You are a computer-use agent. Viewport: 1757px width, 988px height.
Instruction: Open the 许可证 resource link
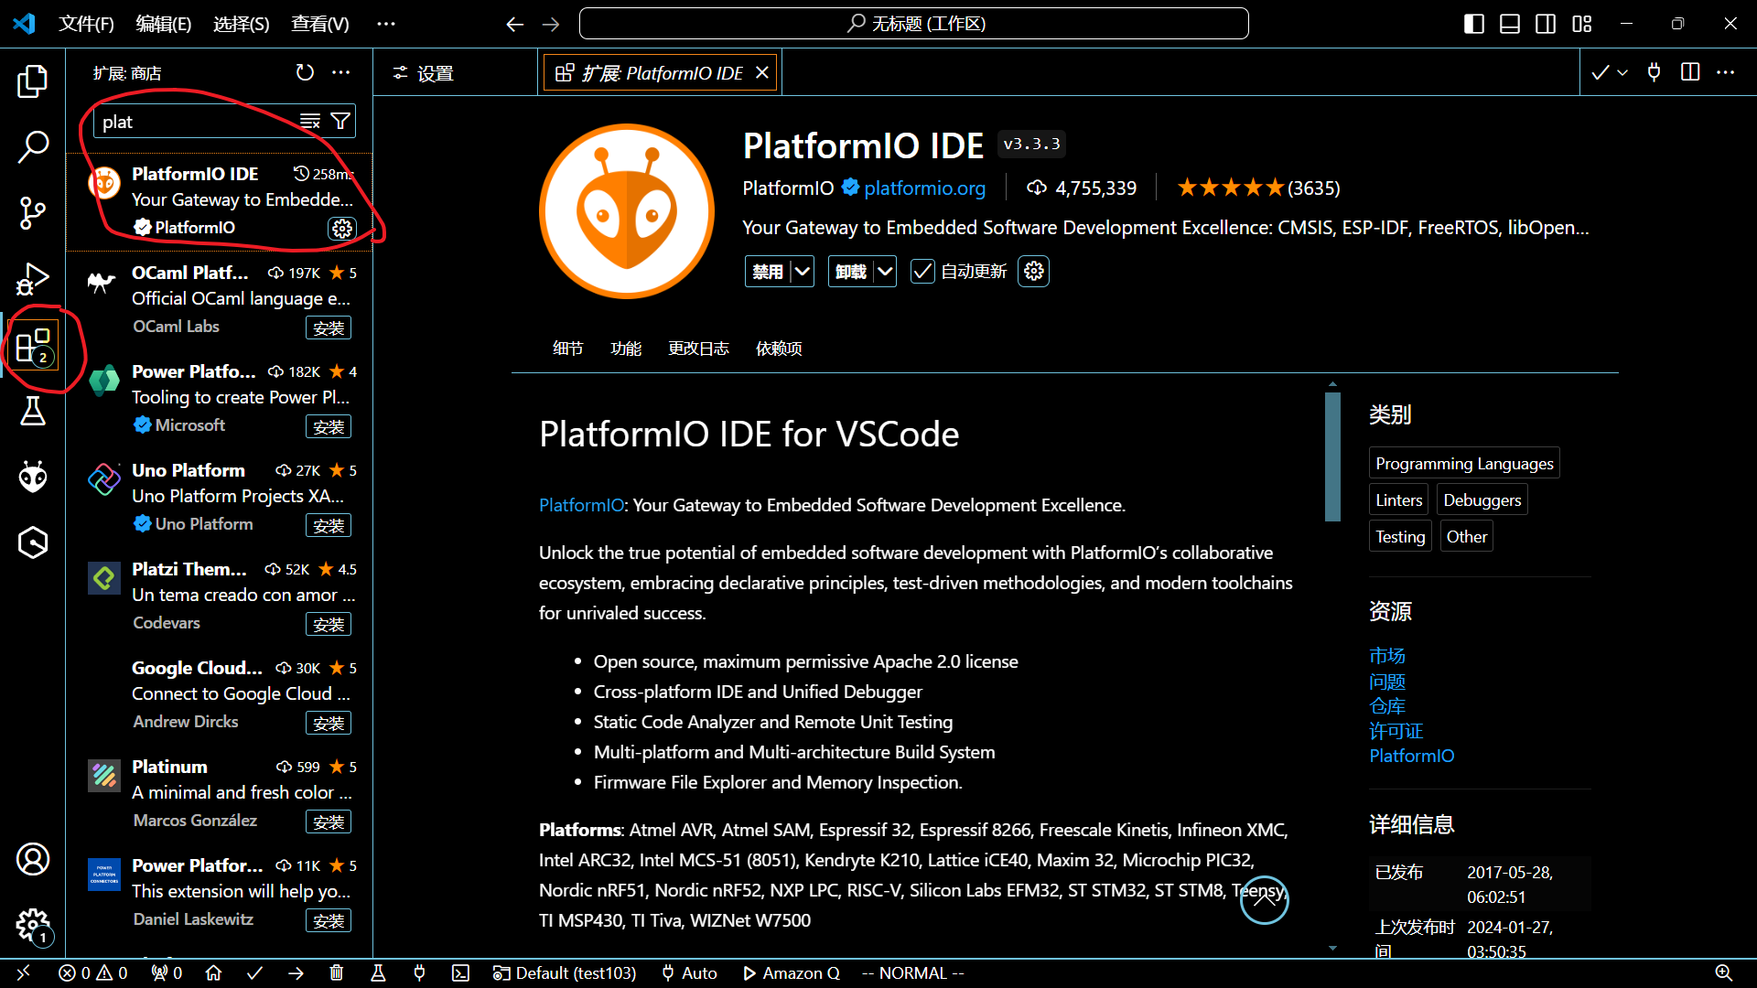(x=1396, y=730)
